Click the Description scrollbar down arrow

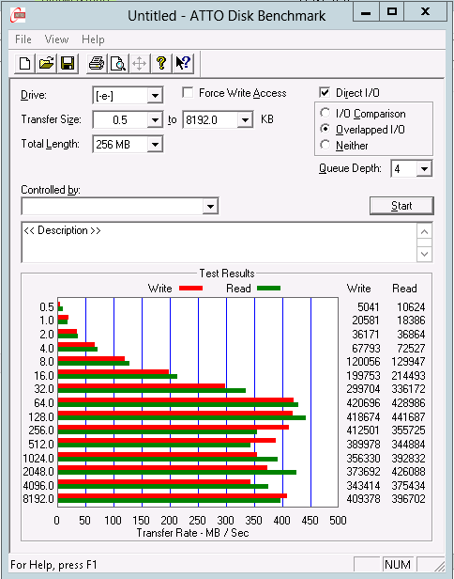point(425,254)
